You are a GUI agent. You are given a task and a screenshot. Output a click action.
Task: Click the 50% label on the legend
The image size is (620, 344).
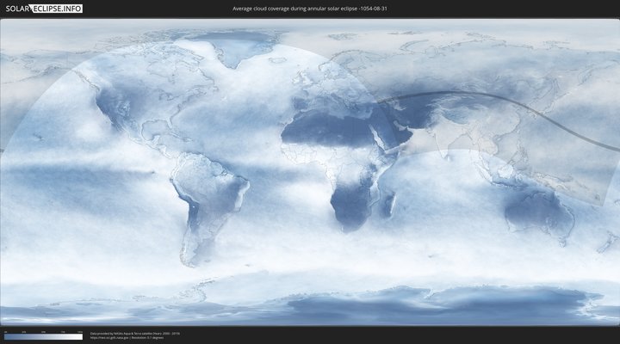tap(43, 331)
